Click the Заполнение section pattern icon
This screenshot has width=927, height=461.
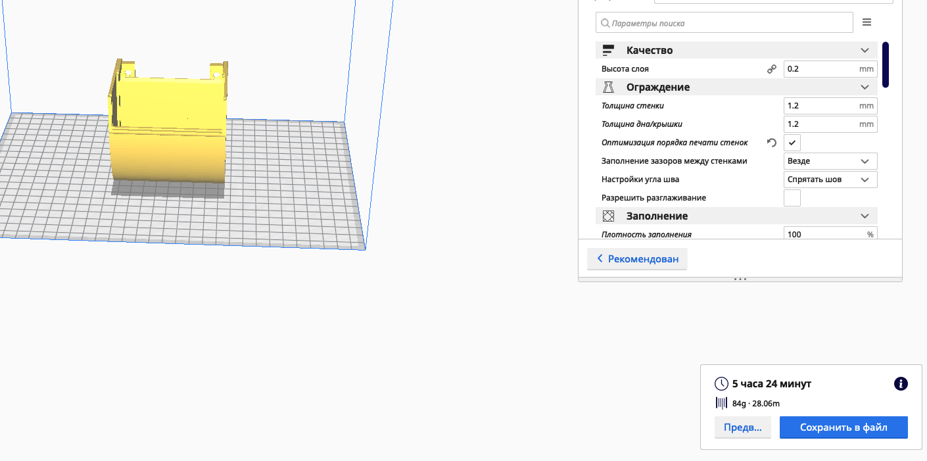tap(608, 216)
